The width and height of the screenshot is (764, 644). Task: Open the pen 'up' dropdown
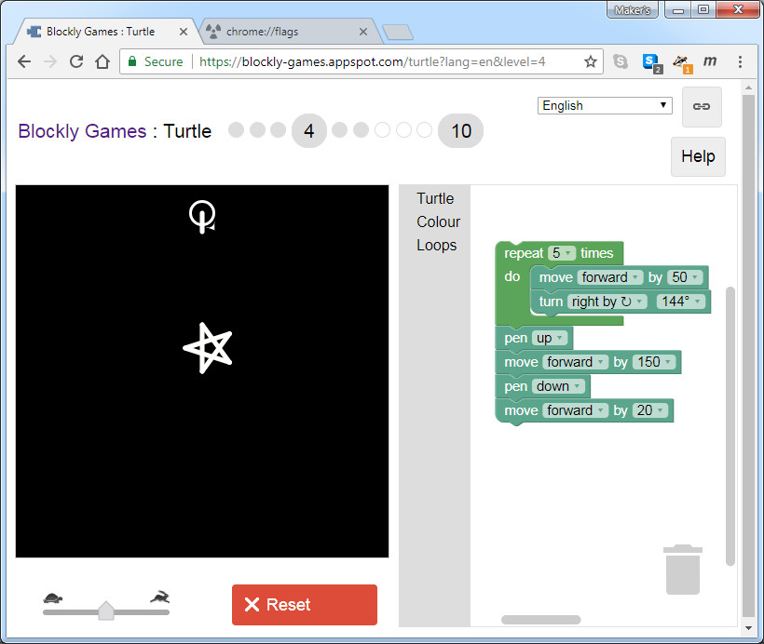pos(550,338)
